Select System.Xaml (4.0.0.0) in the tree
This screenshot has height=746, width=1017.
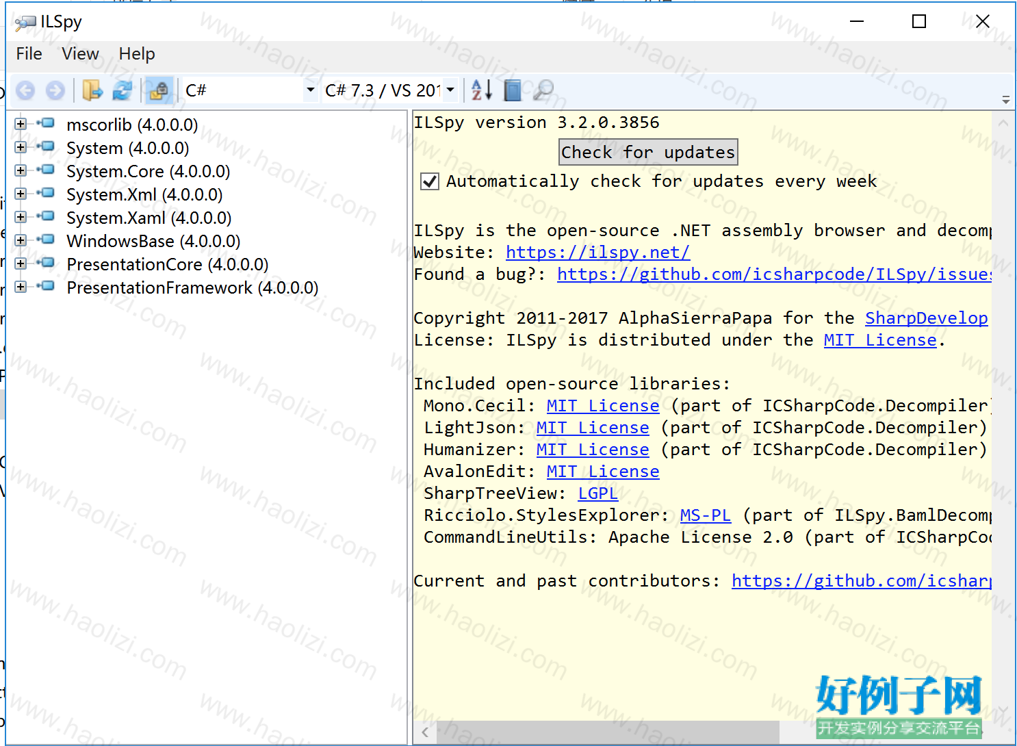click(x=149, y=218)
